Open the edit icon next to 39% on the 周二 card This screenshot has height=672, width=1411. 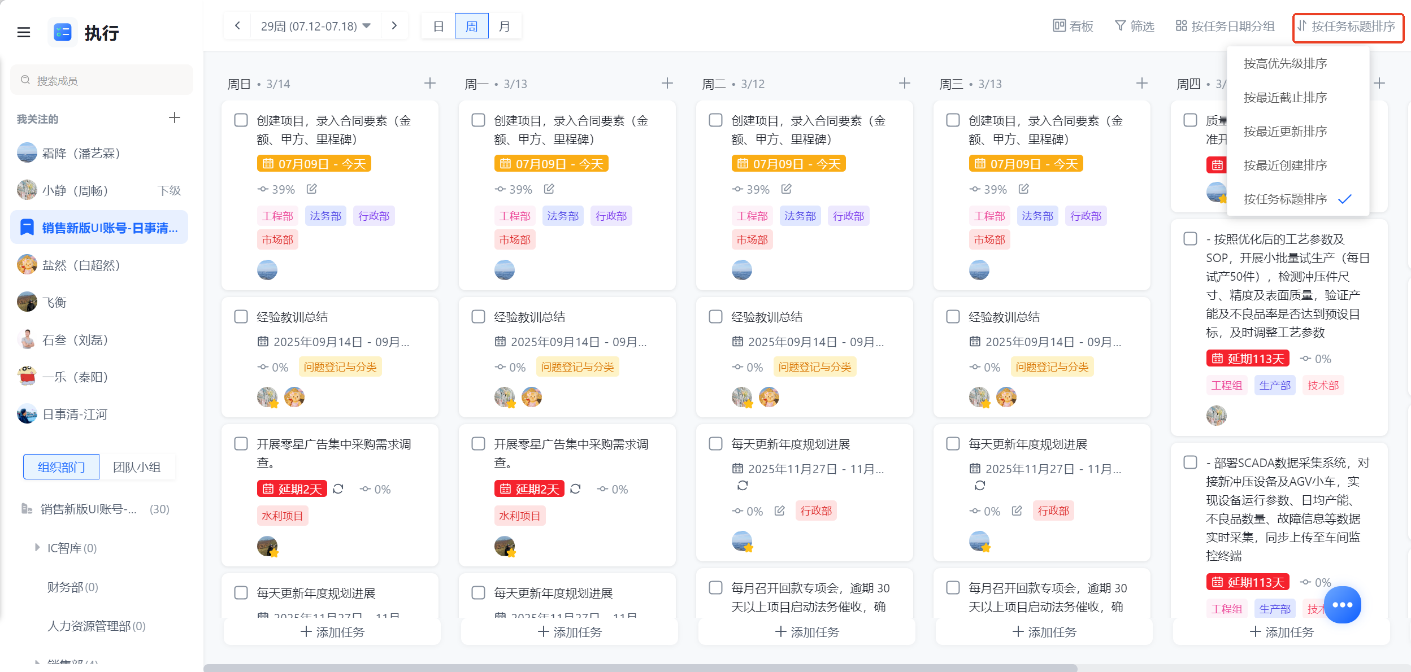[x=787, y=189]
